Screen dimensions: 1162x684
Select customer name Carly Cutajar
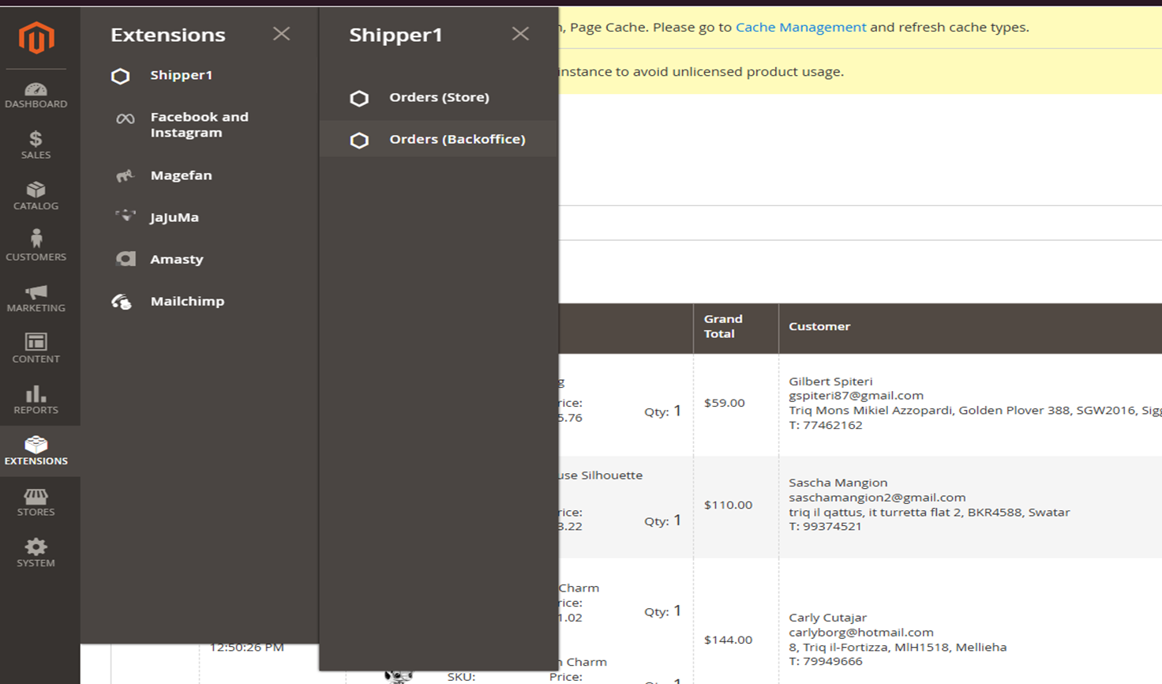[827, 618]
